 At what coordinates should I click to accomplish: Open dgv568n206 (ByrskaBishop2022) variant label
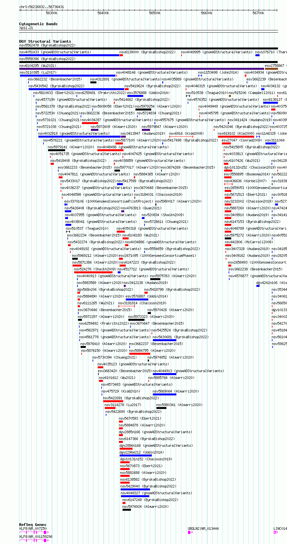105,289
